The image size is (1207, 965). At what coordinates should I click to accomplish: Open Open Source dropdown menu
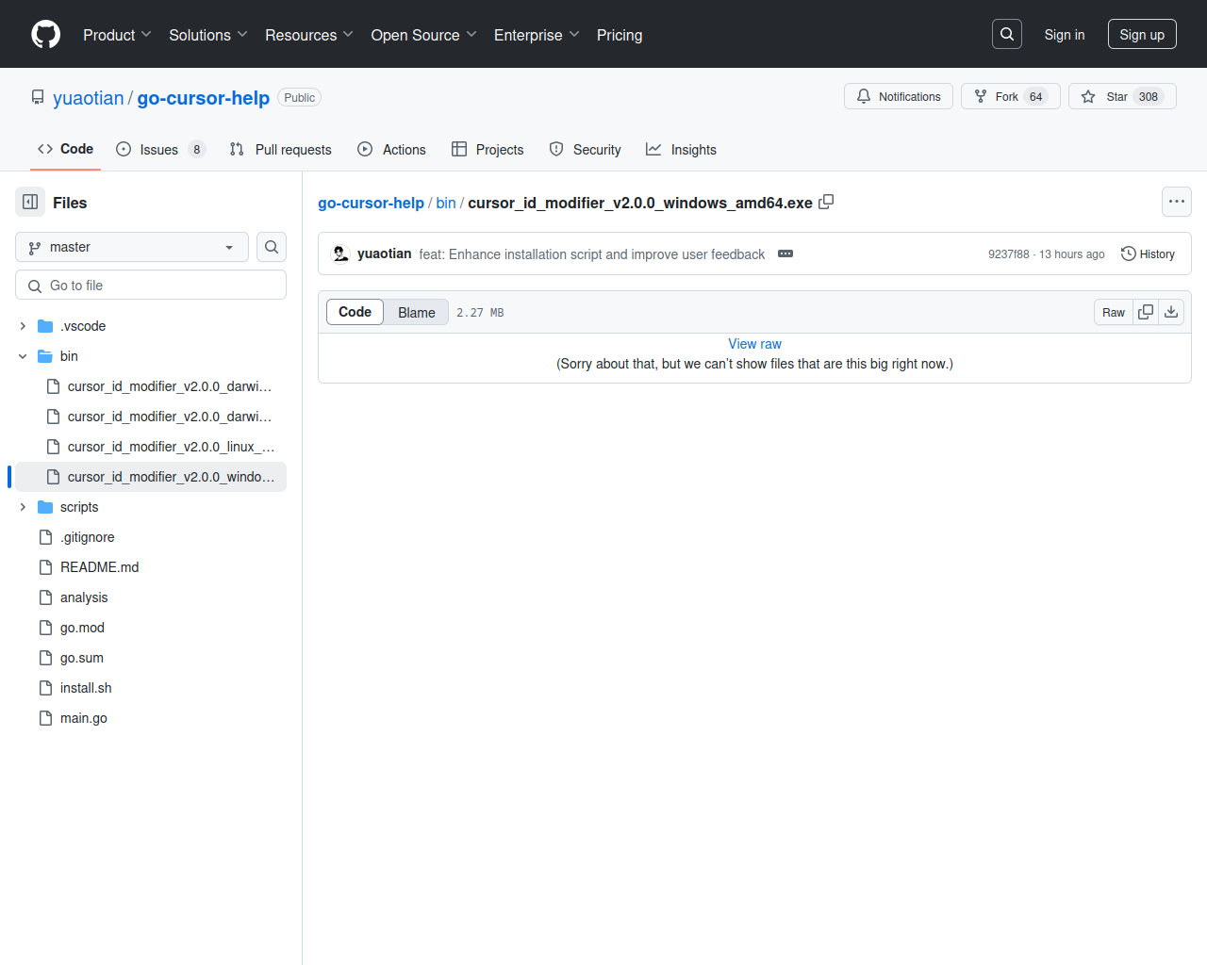point(423,35)
